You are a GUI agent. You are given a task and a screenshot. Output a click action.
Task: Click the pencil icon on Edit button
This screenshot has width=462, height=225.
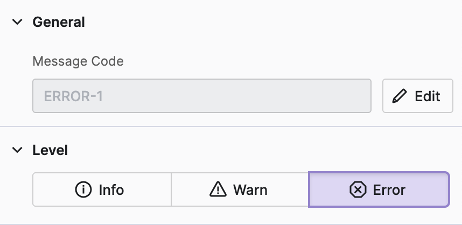[x=400, y=96]
